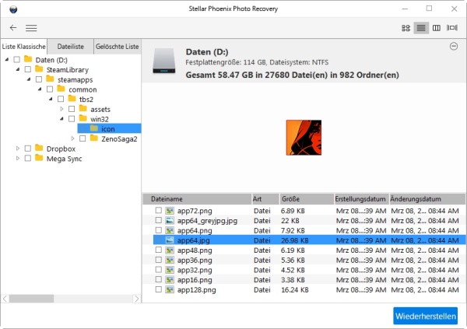Click the app128.png file icon
This screenshot has width=467, height=329.
coord(170,289)
